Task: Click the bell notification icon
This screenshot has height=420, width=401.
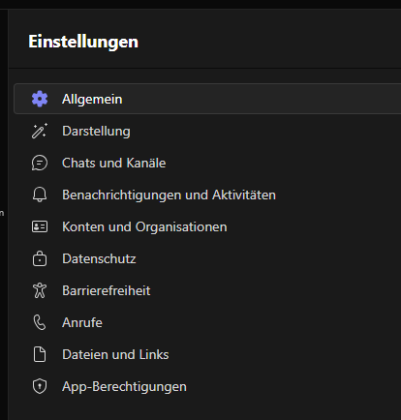Action: pos(40,195)
